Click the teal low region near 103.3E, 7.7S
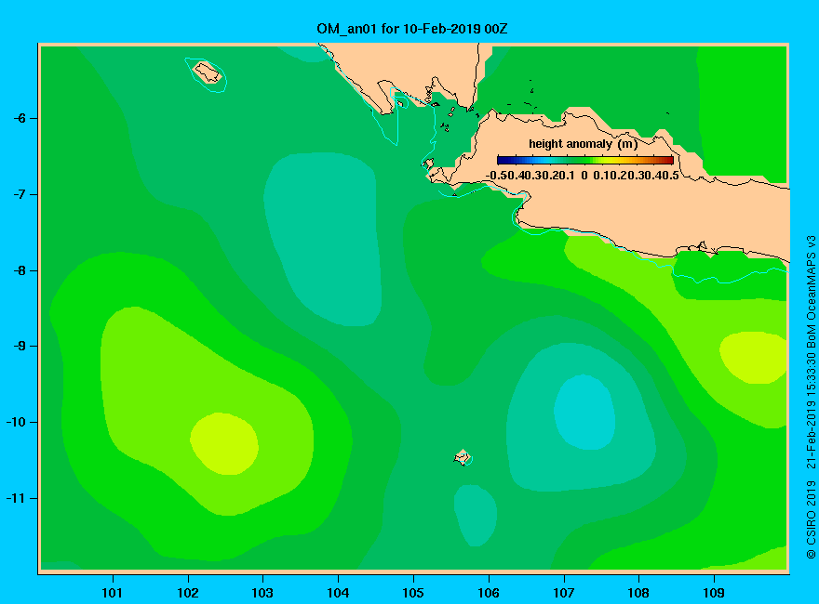The height and width of the screenshot is (604, 819). click(322, 240)
